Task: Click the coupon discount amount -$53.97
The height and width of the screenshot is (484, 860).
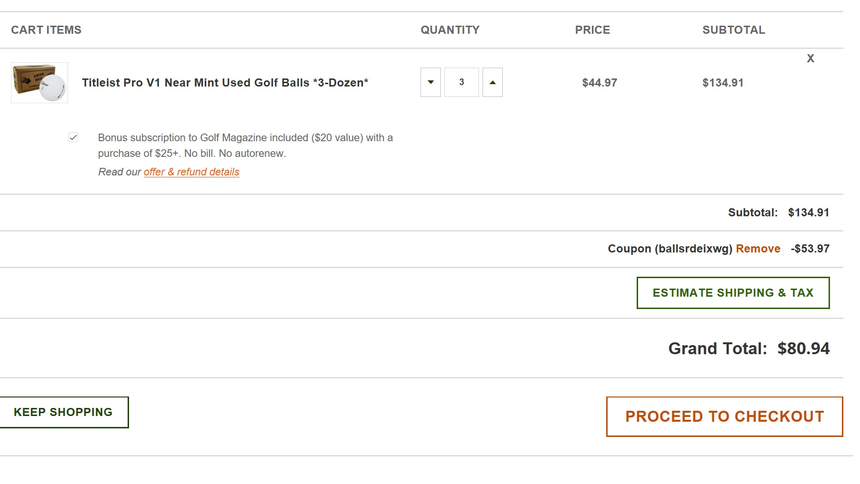Action: coord(810,249)
